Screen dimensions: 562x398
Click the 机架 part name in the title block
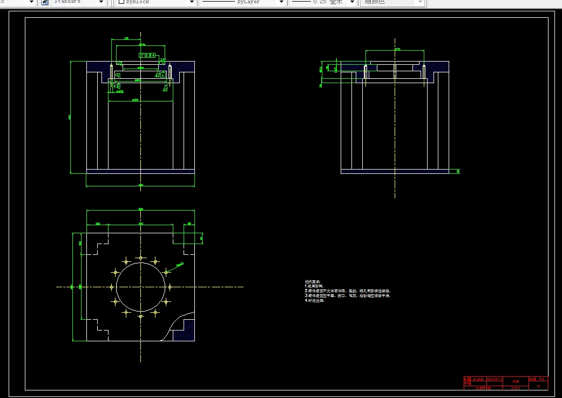coord(516,381)
